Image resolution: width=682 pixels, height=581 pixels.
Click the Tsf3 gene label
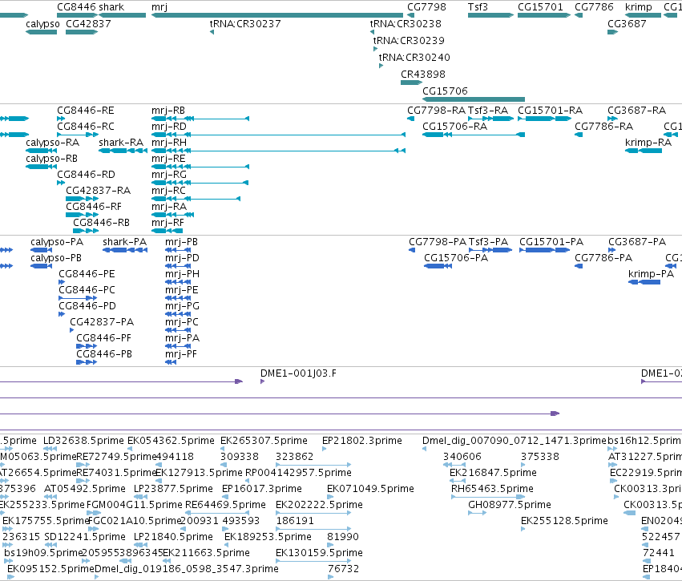coord(478,7)
